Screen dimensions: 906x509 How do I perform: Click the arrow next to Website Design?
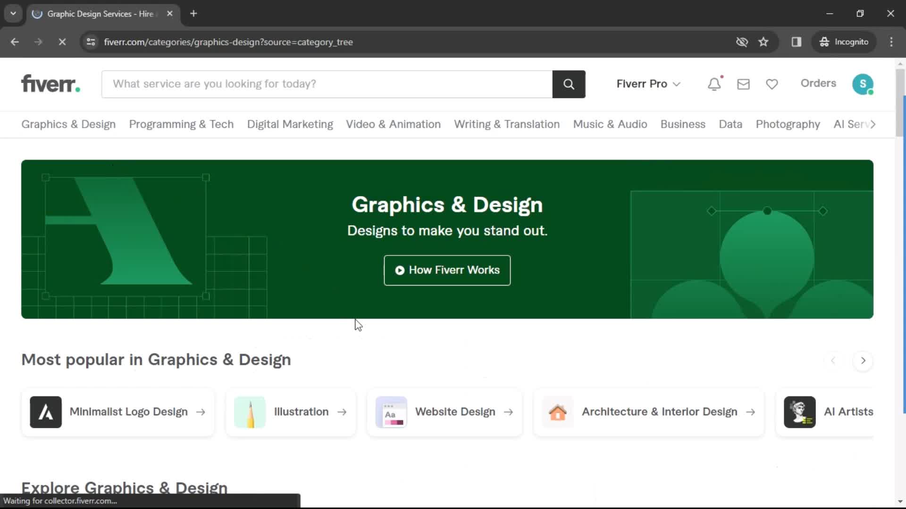tap(508, 412)
